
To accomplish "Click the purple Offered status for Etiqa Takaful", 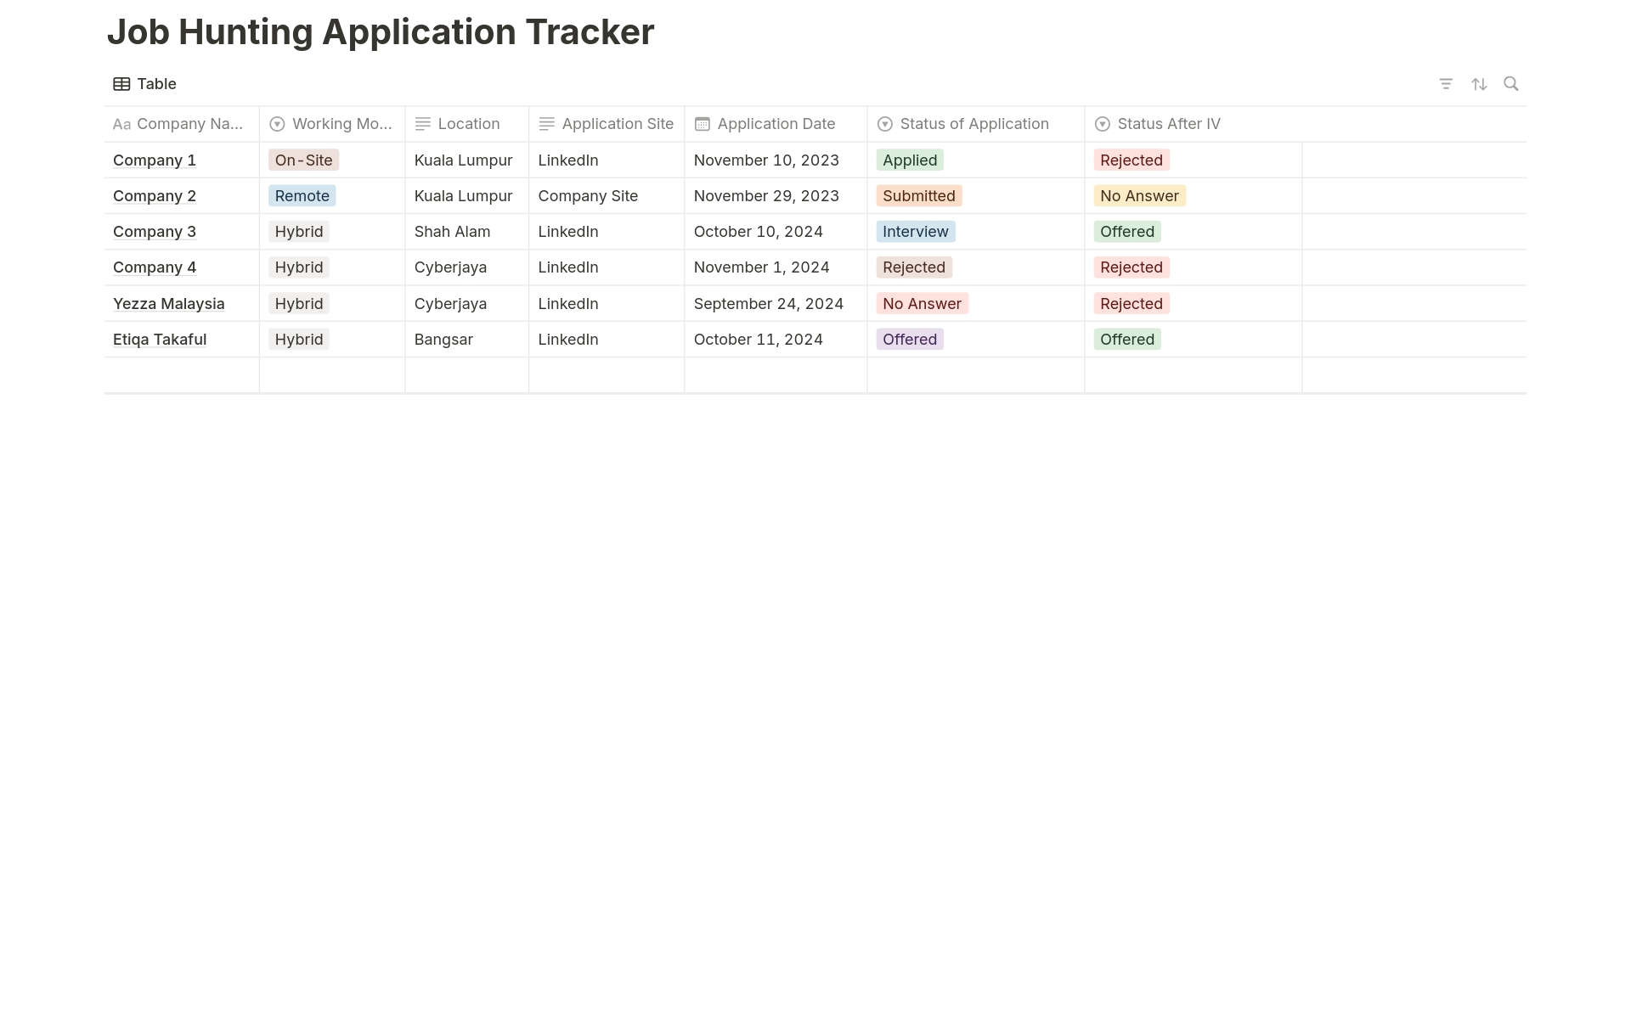I will point(909,340).
